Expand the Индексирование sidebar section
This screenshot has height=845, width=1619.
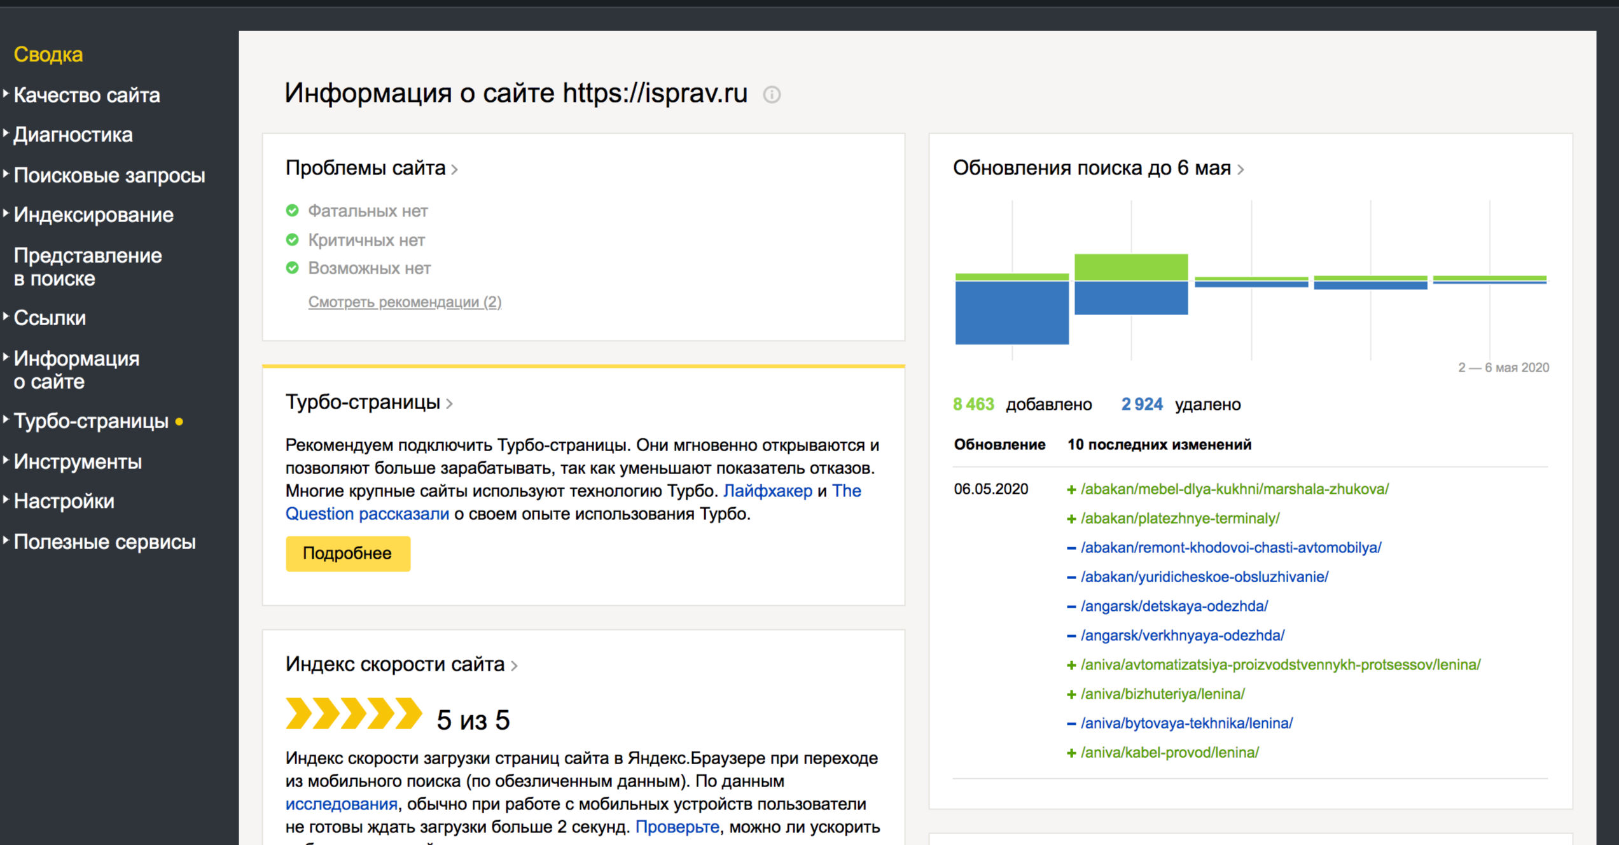tap(93, 215)
